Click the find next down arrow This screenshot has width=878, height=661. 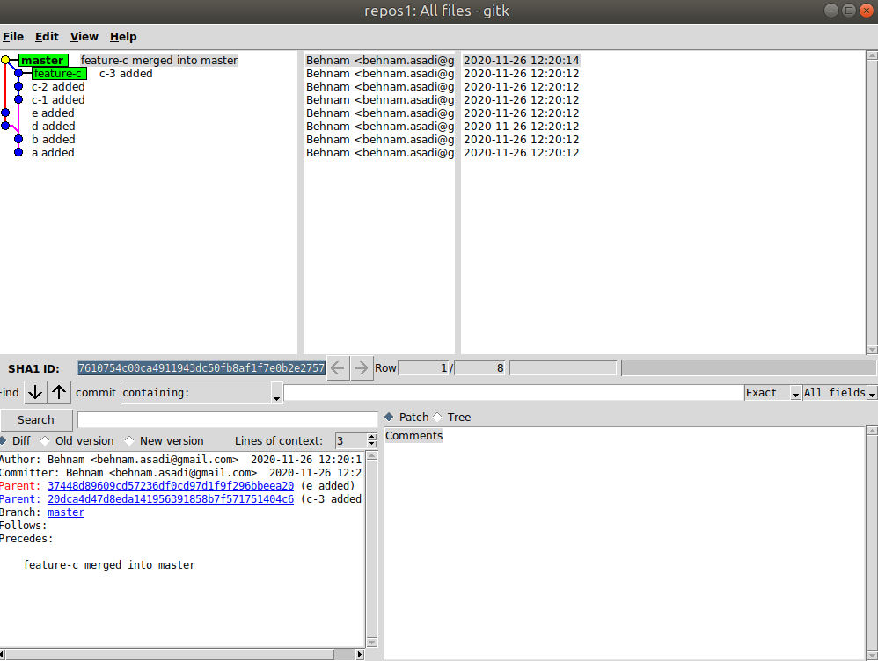(34, 393)
